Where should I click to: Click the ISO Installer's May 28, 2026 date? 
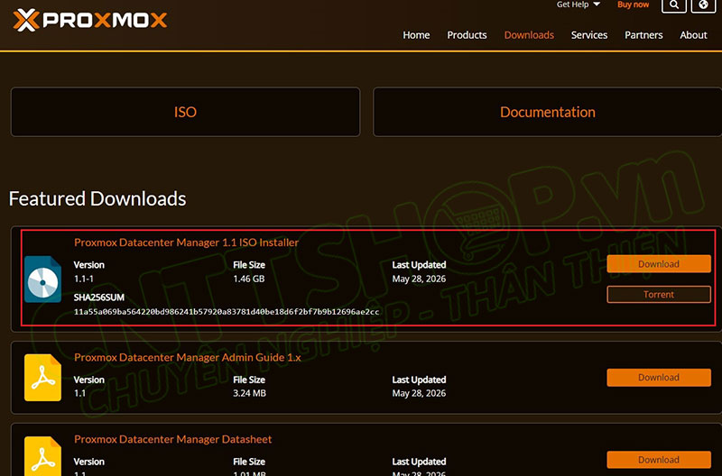tap(419, 279)
